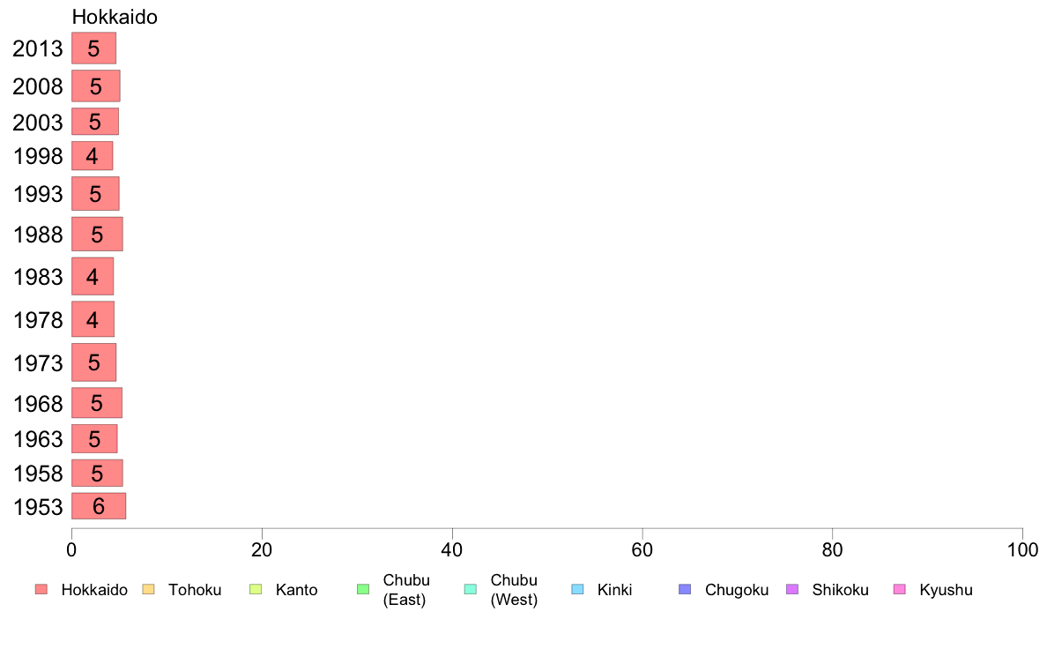Click the Chubu (West) teal legend swatch
This screenshot has width=1047, height=649.
click(x=470, y=589)
